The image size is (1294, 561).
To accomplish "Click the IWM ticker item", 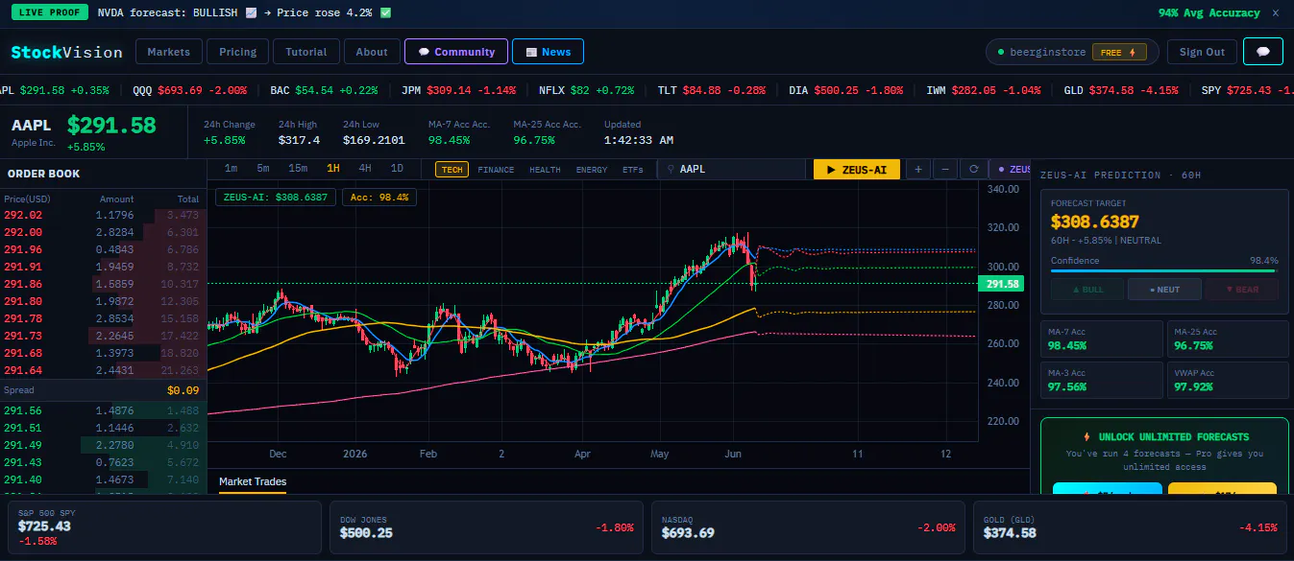I will pos(984,90).
